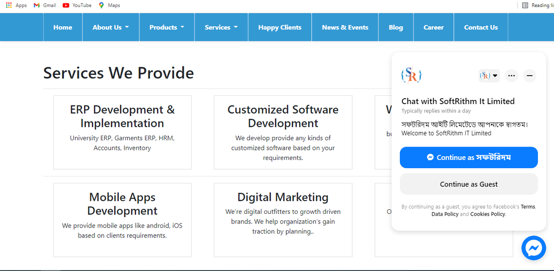
Task: Click the SoftRithm logo in the chat panel
Action: pyautogui.click(x=411, y=75)
